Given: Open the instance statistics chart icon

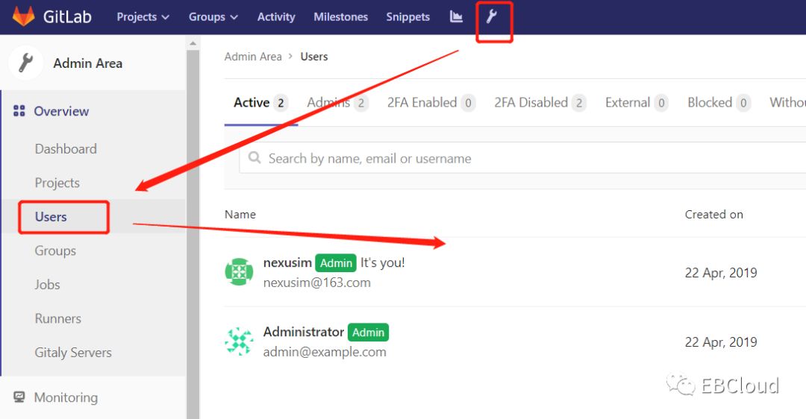Looking at the screenshot, I should click(x=456, y=16).
